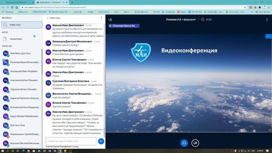Open the phim bookmarks folder

115,12
